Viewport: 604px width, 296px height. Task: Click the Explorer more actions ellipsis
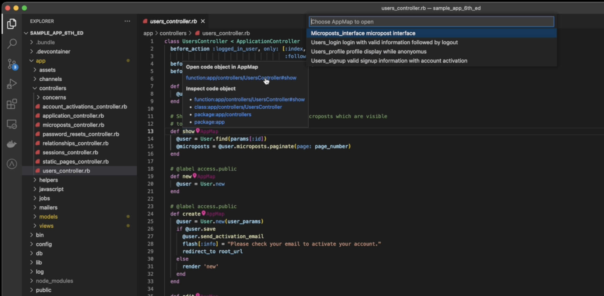click(x=127, y=21)
